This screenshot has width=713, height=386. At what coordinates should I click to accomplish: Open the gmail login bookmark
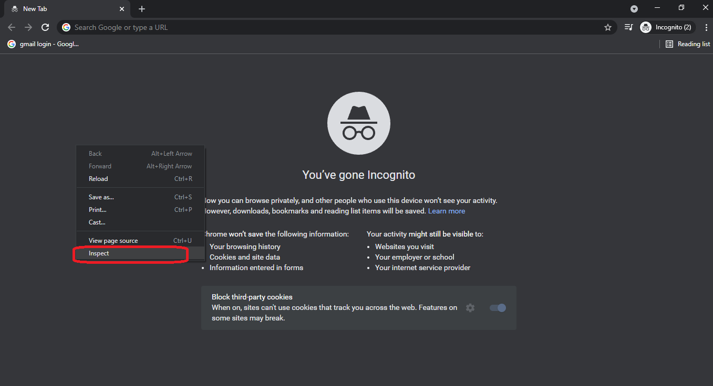tap(43, 44)
